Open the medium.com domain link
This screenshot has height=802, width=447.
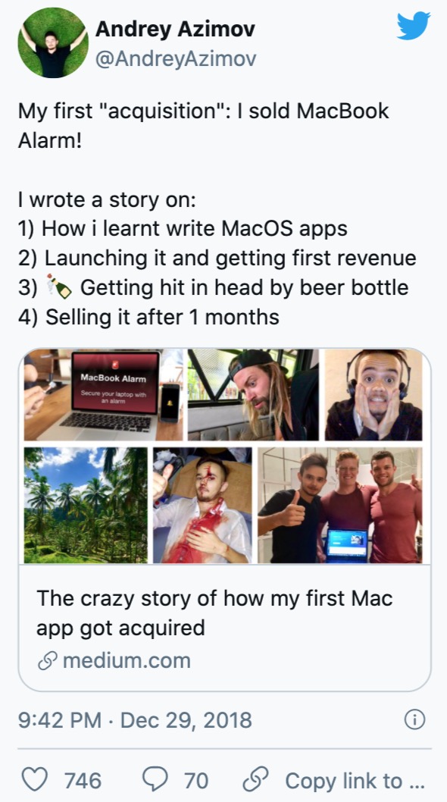pos(127,660)
